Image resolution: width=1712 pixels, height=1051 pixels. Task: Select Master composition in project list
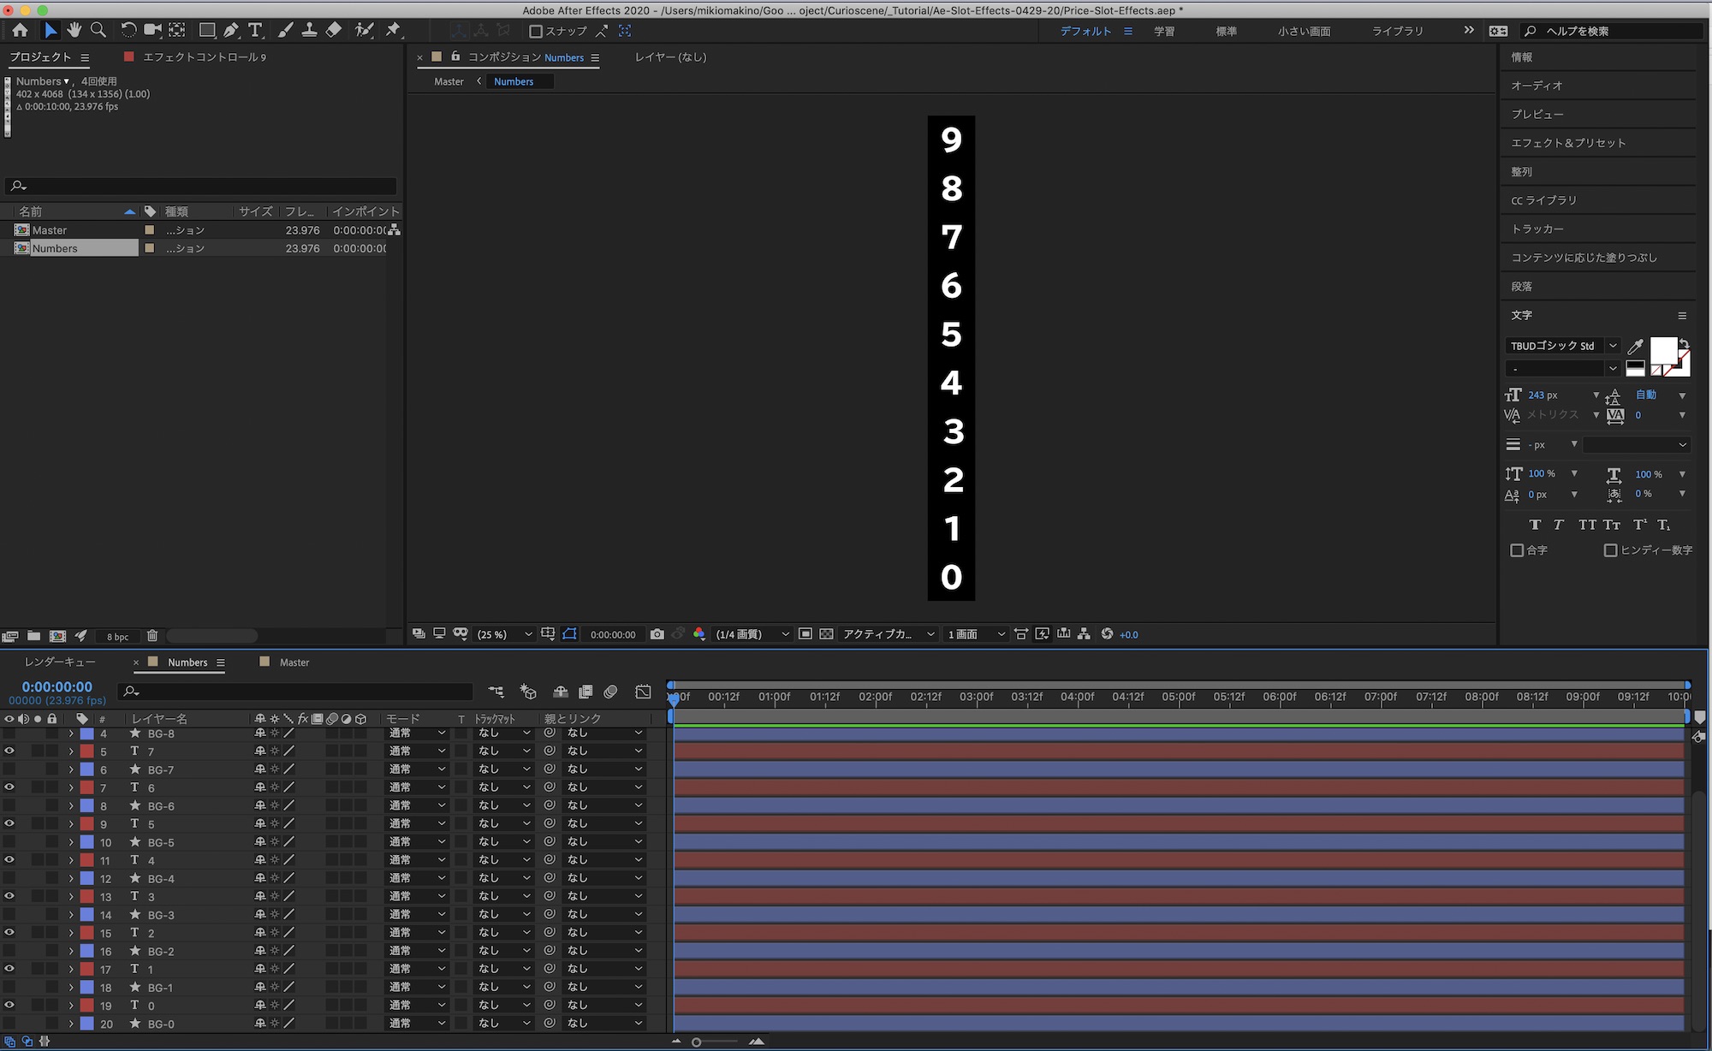click(50, 230)
